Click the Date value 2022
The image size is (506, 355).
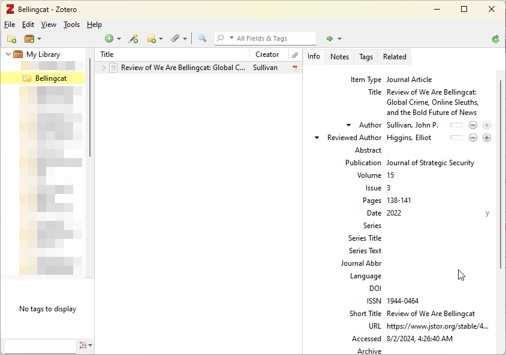click(394, 213)
